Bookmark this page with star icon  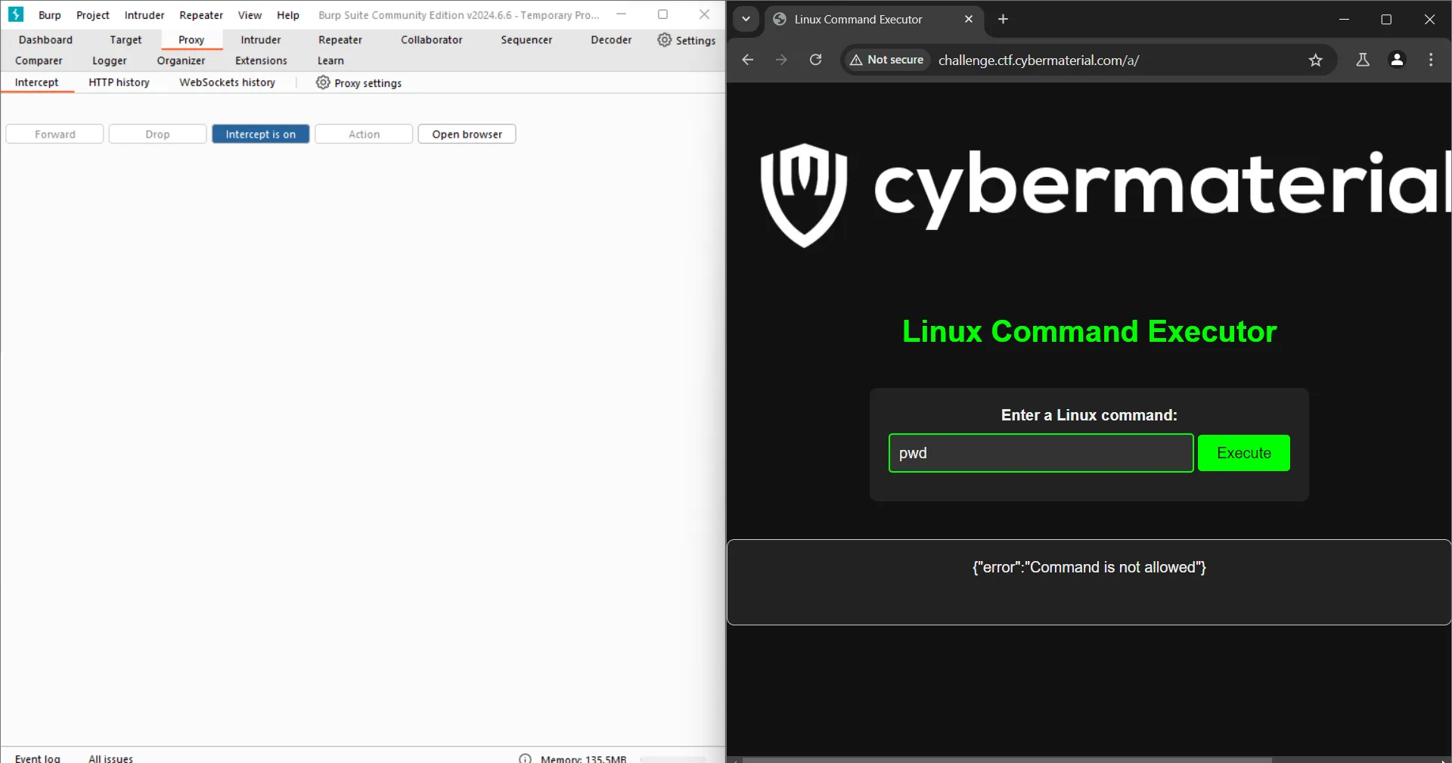pyautogui.click(x=1315, y=60)
